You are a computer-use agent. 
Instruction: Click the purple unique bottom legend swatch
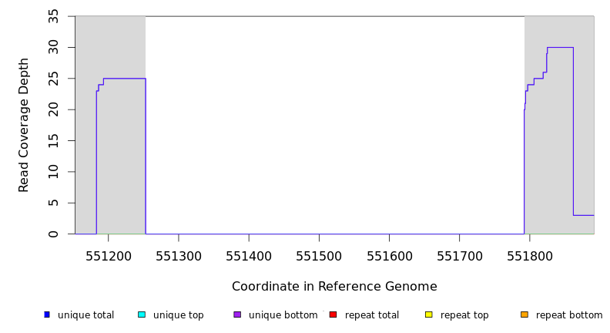pos(237,314)
